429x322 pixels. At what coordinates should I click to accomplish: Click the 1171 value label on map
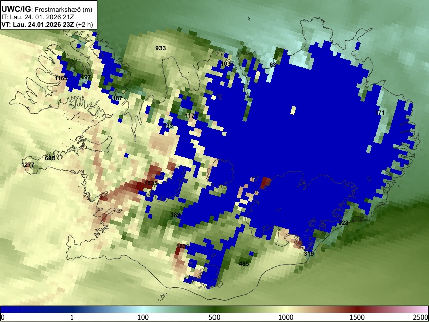tap(191, 116)
